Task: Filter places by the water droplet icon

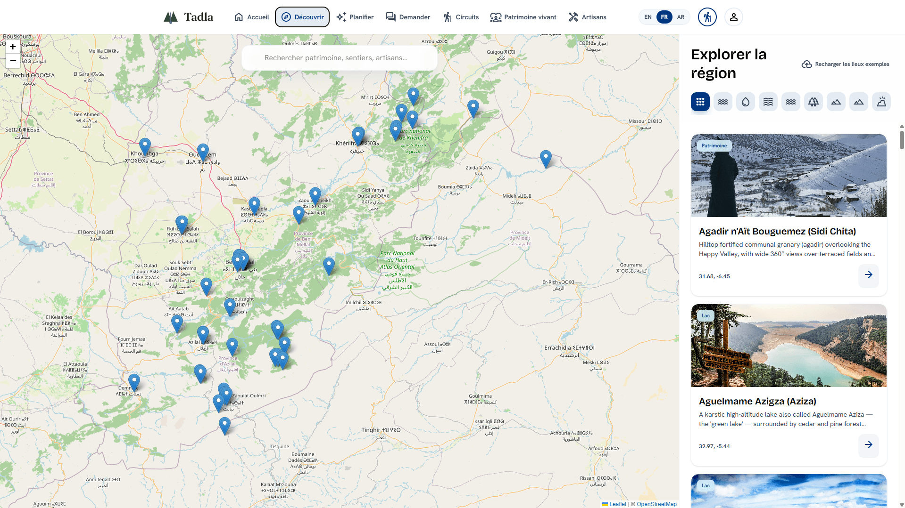Action: [746, 102]
